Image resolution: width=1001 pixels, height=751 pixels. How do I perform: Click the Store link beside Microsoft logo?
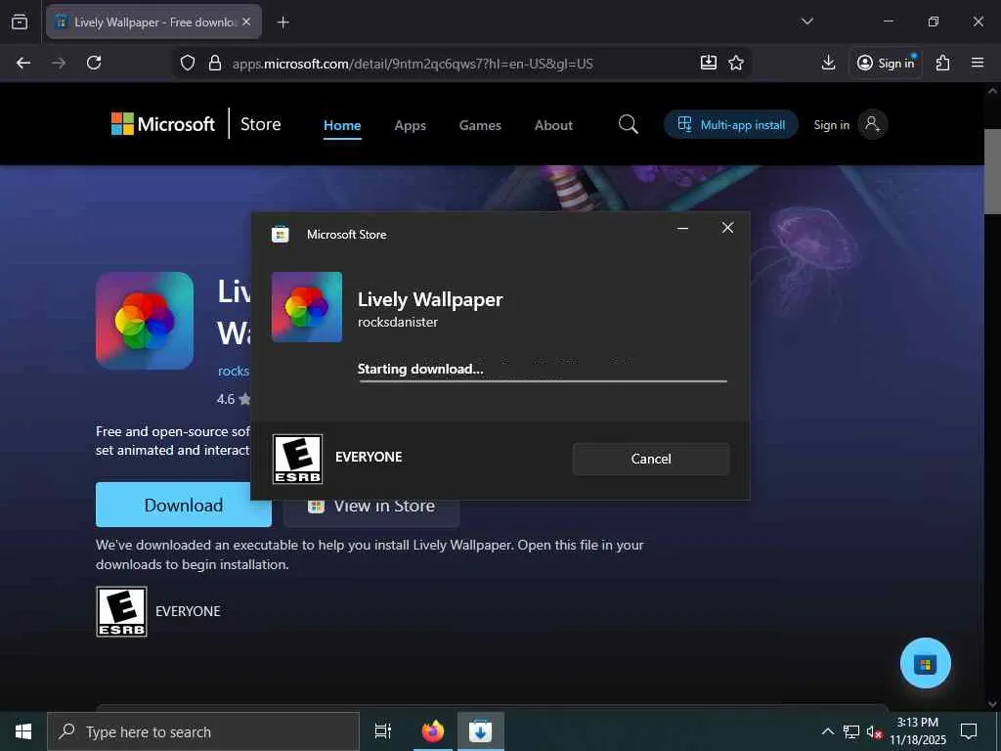pos(260,124)
